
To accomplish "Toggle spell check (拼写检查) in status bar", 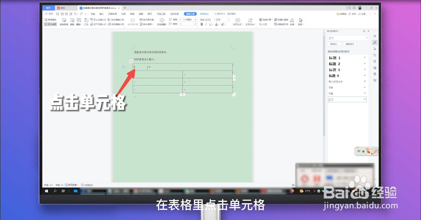I will (x=72, y=185).
